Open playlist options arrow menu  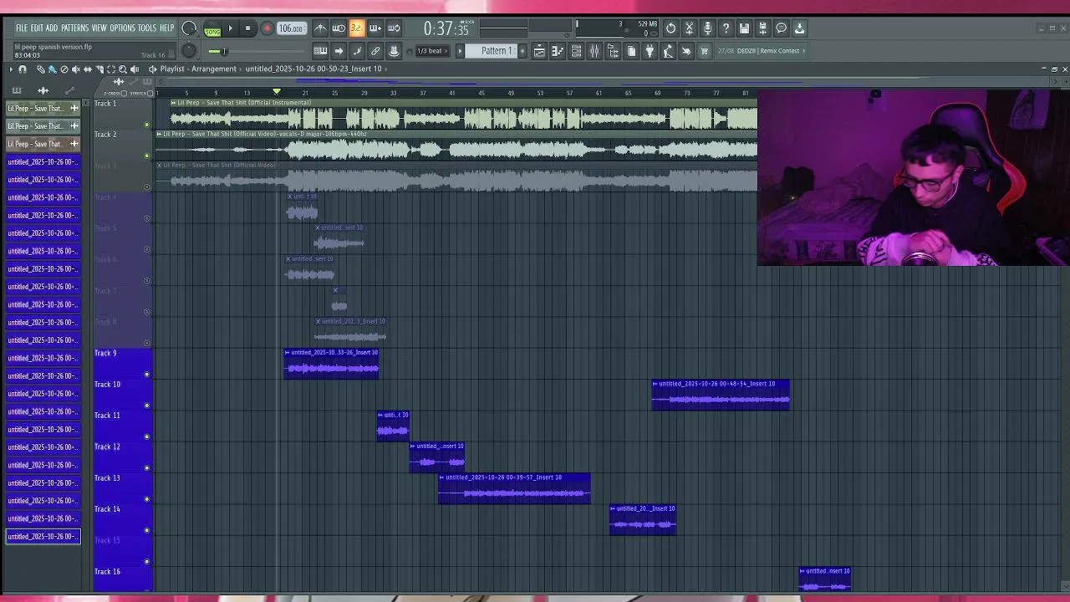(x=11, y=69)
